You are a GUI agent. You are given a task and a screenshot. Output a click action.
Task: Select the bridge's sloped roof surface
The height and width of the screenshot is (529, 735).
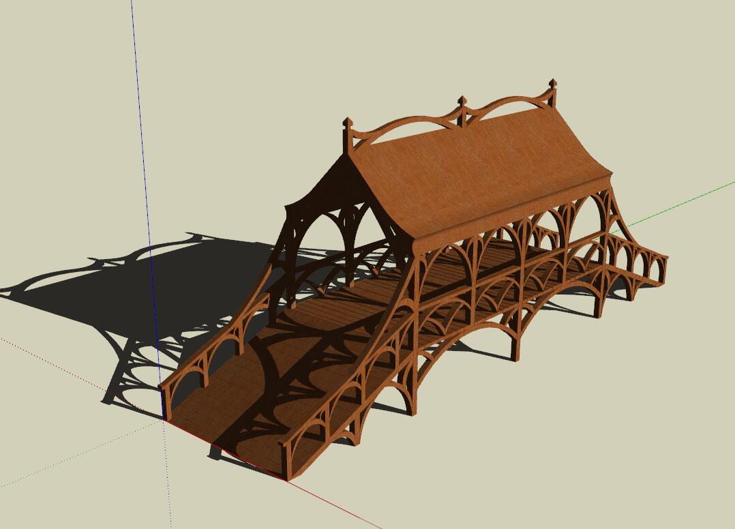point(491,170)
